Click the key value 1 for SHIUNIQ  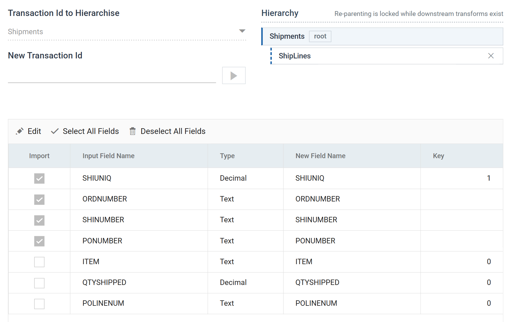point(489,178)
